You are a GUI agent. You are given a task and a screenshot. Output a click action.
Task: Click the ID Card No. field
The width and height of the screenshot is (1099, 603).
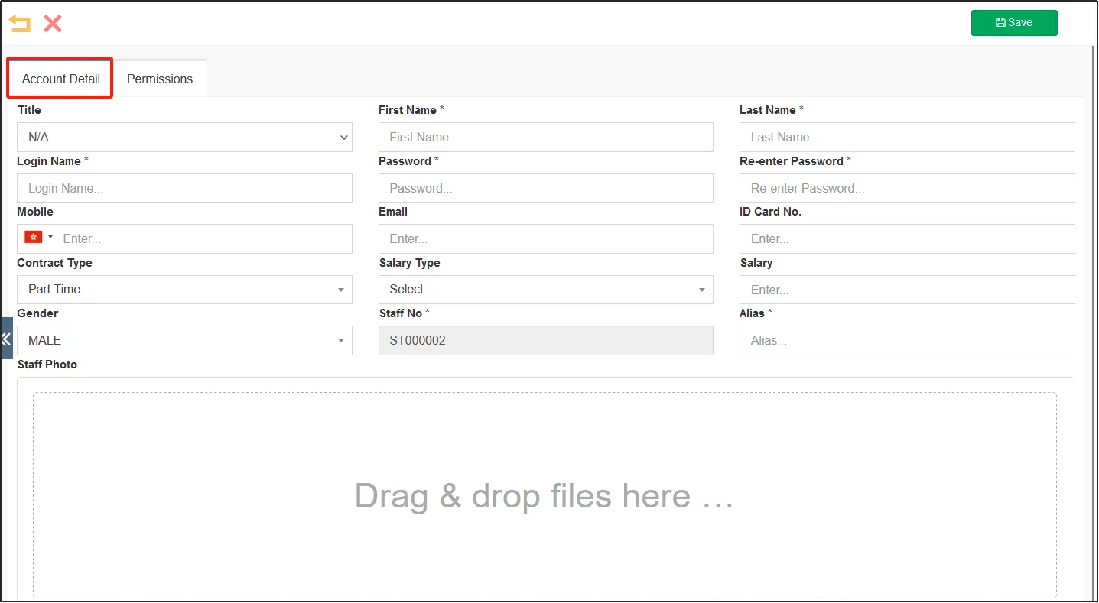906,238
